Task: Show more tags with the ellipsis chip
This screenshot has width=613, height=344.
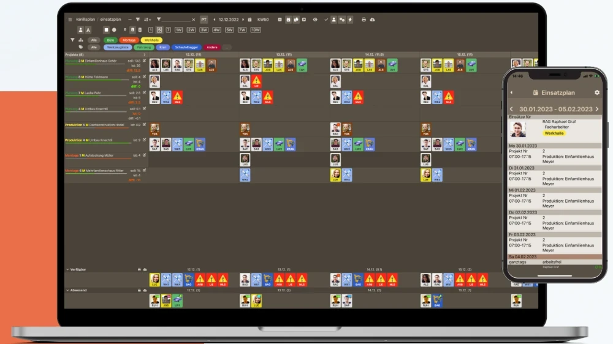Action: click(x=226, y=47)
